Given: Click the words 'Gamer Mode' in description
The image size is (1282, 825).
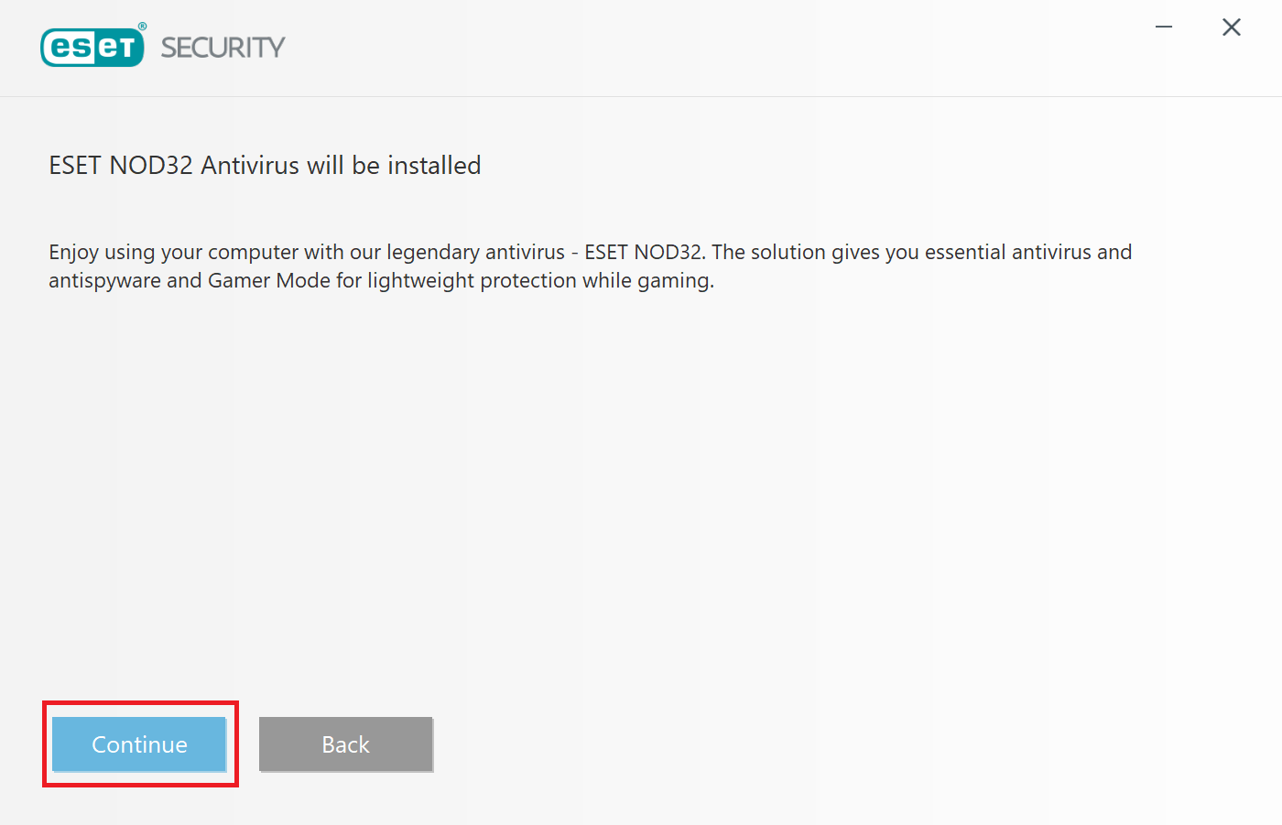Looking at the screenshot, I should point(269,281).
